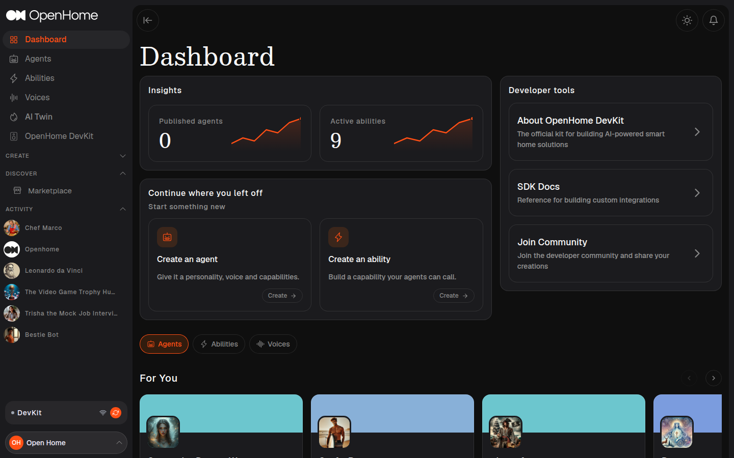Open SDK Docs chevron arrow
Image resolution: width=734 pixels, height=458 pixels.
point(697,193)
